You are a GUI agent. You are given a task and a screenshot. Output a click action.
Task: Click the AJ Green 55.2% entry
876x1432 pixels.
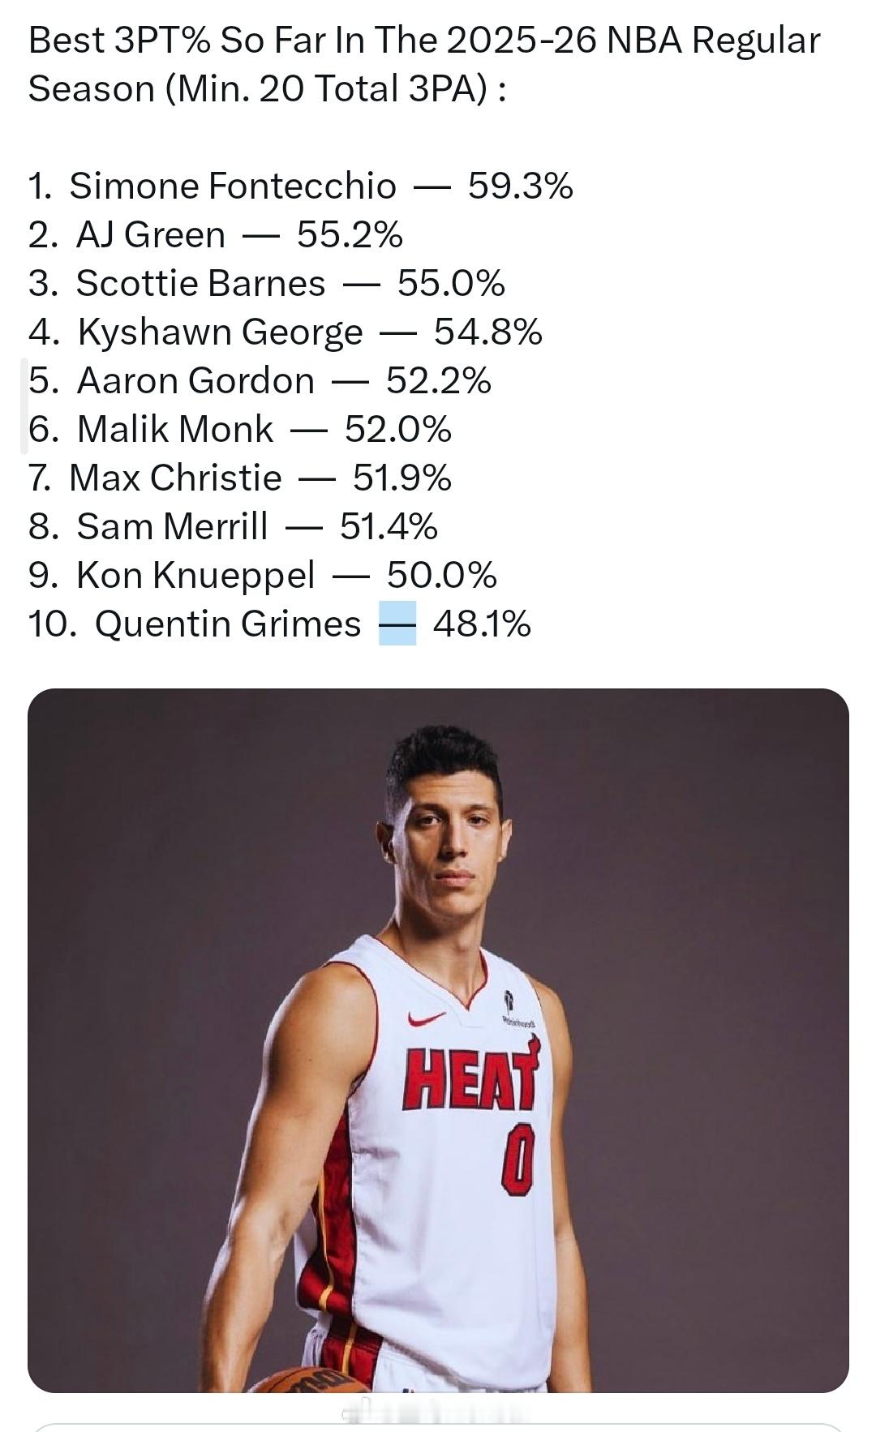(215, 234)
